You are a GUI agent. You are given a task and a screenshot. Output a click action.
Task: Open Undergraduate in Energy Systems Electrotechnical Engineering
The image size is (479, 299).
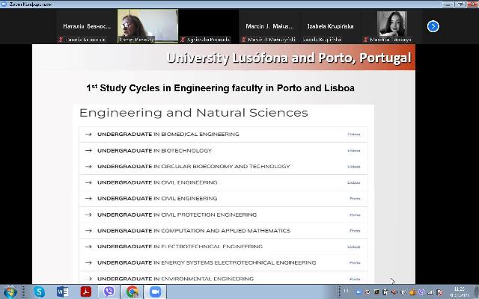223,262
